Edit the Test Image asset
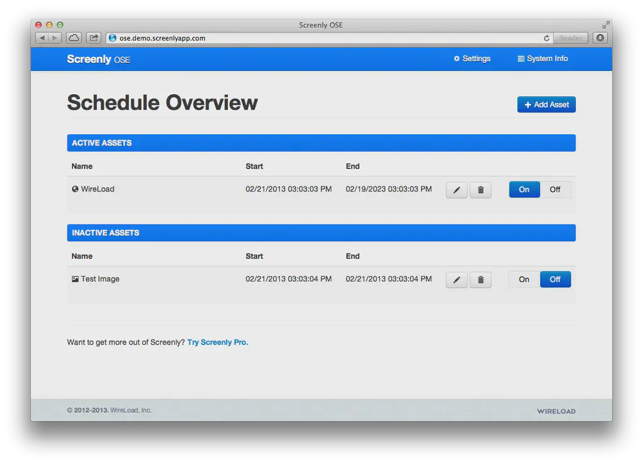The height and width of the screenshot is (464, 643). pyautogui.click(x=457, y=279)
